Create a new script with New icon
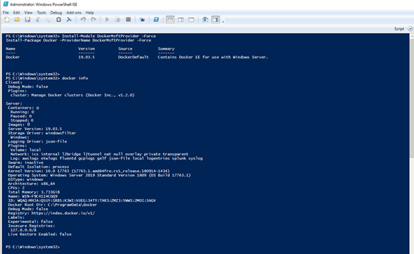 point(7,19)
